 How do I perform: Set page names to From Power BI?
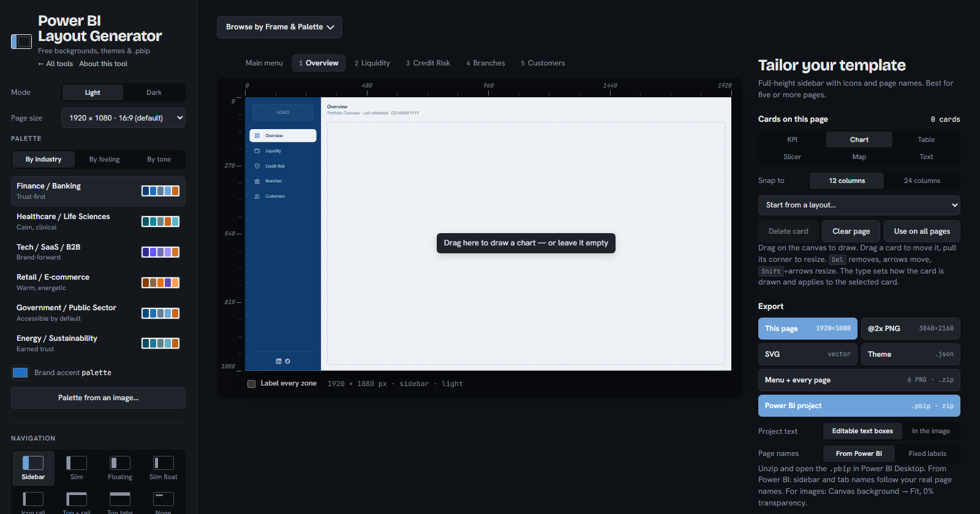pos(859,453)
